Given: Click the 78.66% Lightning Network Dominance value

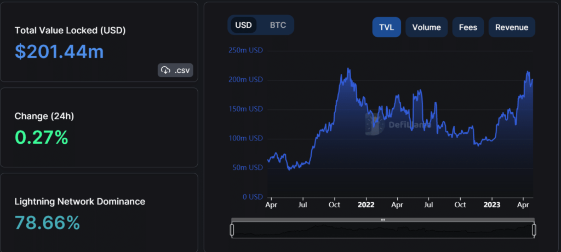Looking at the screenshot, I should point(48,222).
